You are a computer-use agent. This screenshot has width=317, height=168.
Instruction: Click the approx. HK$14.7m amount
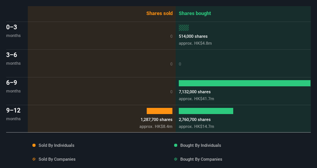coord(196,126)
